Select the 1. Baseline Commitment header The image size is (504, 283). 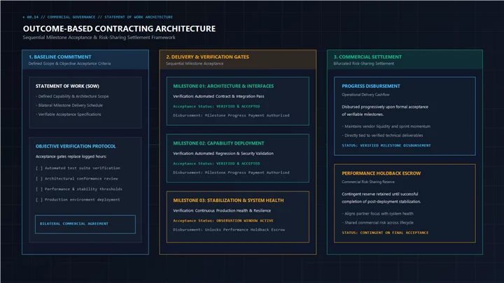pos(60,57)
